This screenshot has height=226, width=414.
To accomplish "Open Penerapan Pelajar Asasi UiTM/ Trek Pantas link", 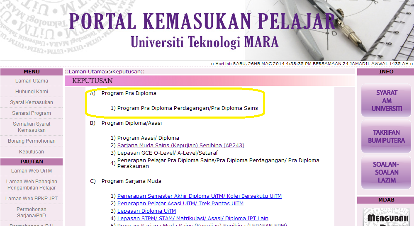I will click(x=180, y=203).
